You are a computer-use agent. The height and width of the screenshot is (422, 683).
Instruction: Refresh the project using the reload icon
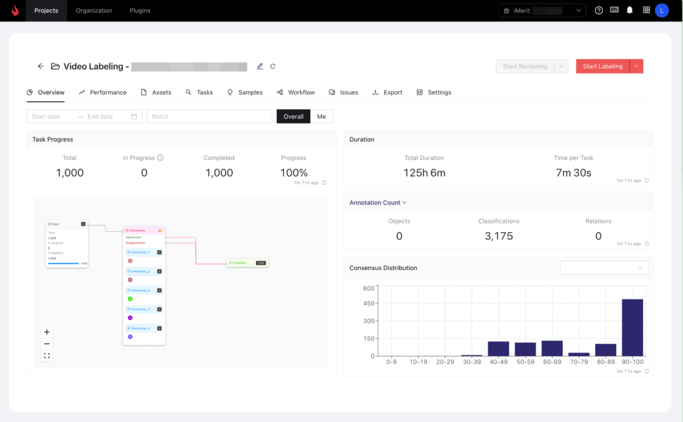(x=273, y=66)
